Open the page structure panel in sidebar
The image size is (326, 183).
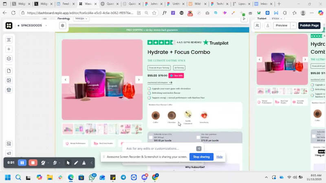pyautogui.click(x=9, y=39)
